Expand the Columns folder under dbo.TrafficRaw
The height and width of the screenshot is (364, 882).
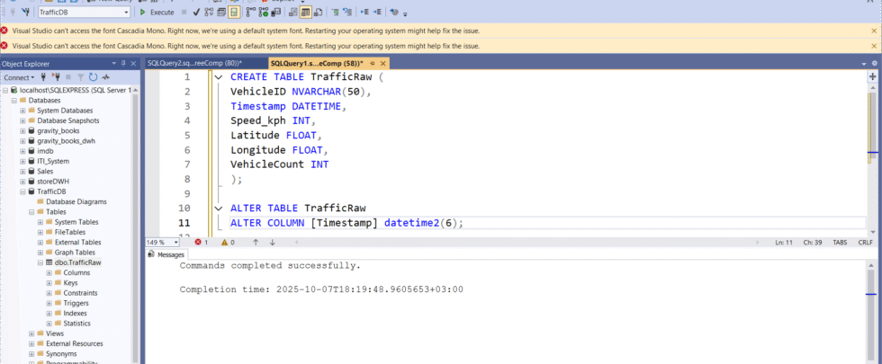click(49, 272)
